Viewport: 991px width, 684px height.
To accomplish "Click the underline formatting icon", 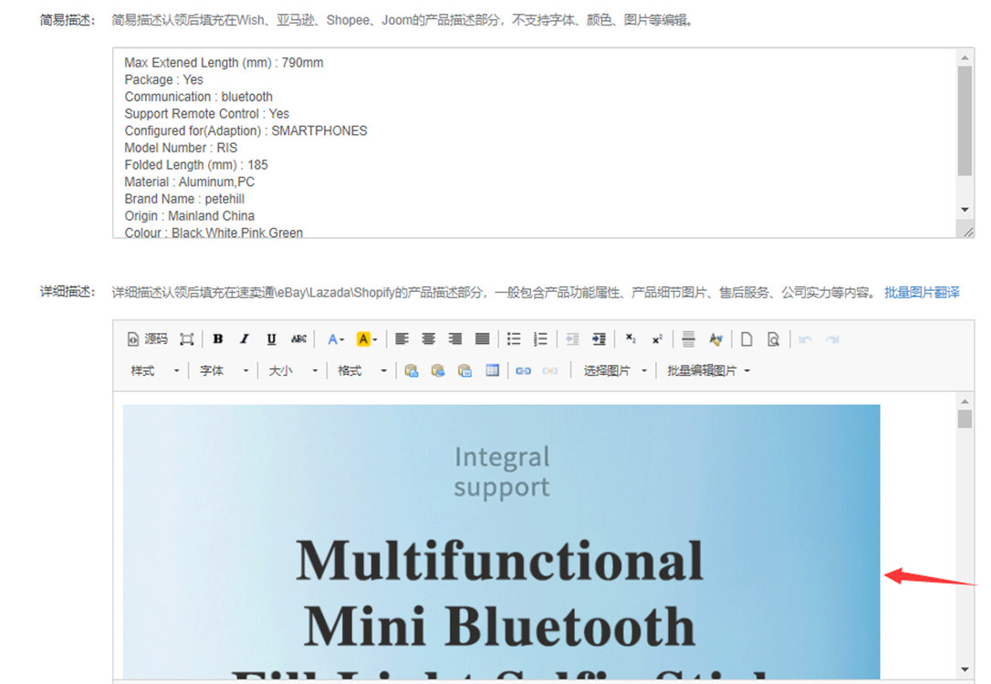I will tap(271, 339).
